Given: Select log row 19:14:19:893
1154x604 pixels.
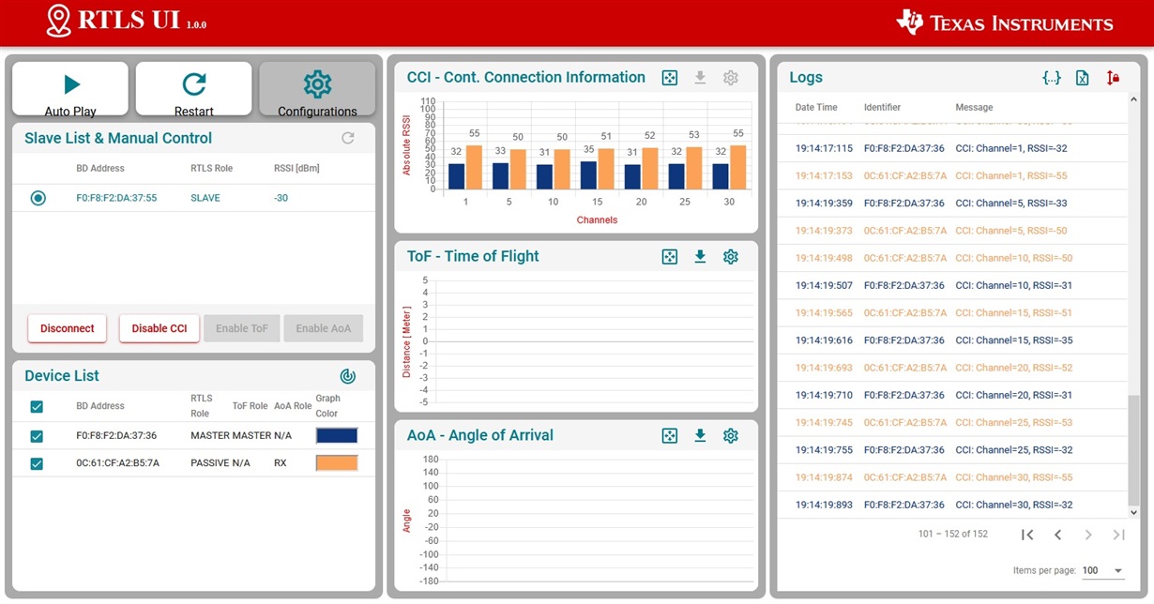Looking at the screenshot, I should click(952, 505).
